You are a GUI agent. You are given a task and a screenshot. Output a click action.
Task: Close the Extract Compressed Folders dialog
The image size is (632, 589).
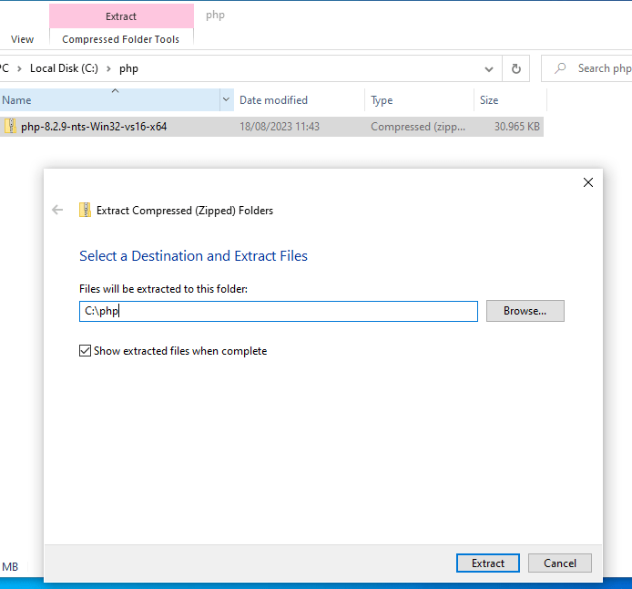click(x=588, y=182)
